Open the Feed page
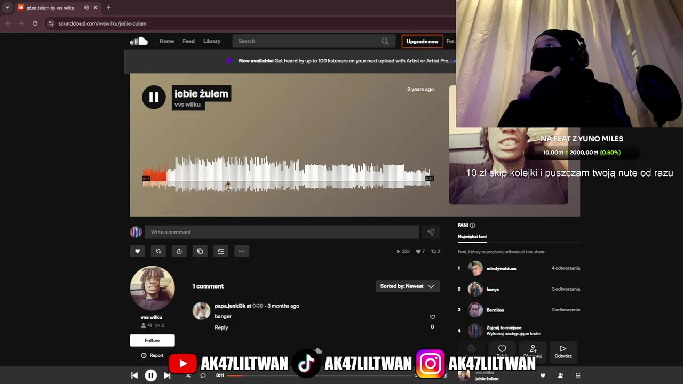This screenshot has height=384, width=683. point(188,41)
